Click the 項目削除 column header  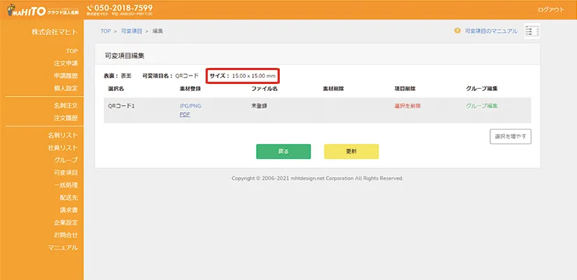(x=405, y=89)
